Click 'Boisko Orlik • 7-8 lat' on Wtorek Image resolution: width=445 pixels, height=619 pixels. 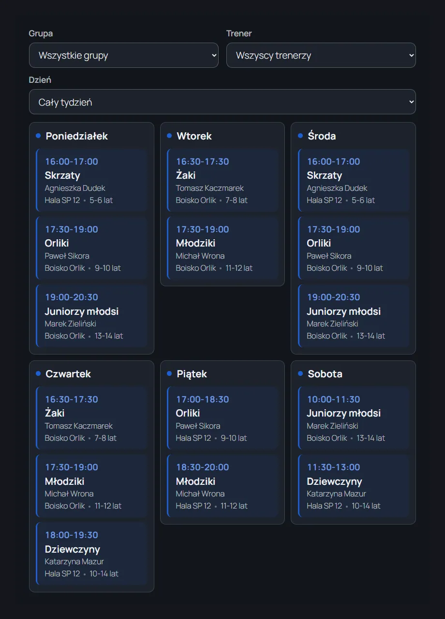[x=211, y=200]
